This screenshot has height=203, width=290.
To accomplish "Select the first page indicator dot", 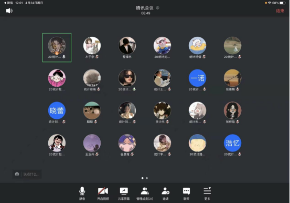I will tap(143, 178).
